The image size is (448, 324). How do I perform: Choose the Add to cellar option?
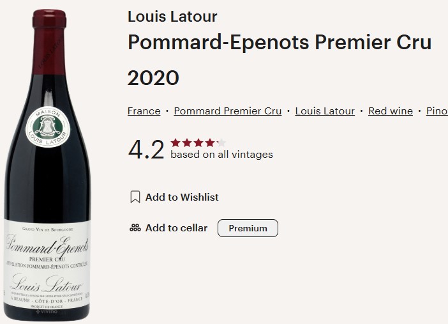point(176,228)
